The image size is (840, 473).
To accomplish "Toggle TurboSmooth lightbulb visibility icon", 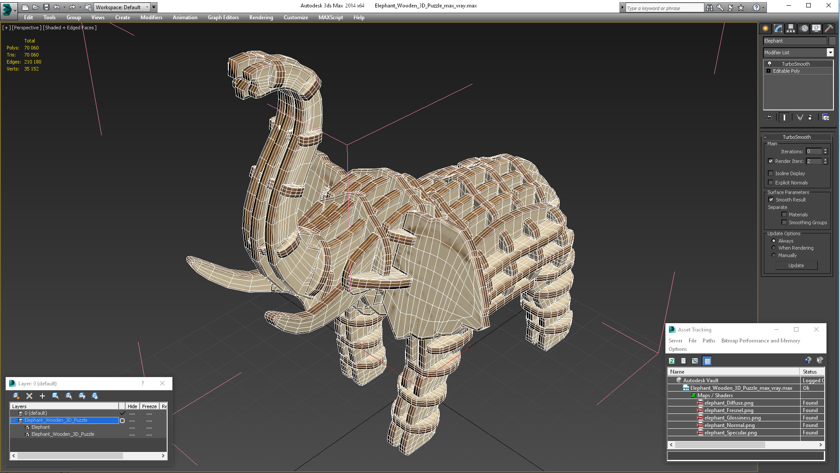I will coord(770,64).
